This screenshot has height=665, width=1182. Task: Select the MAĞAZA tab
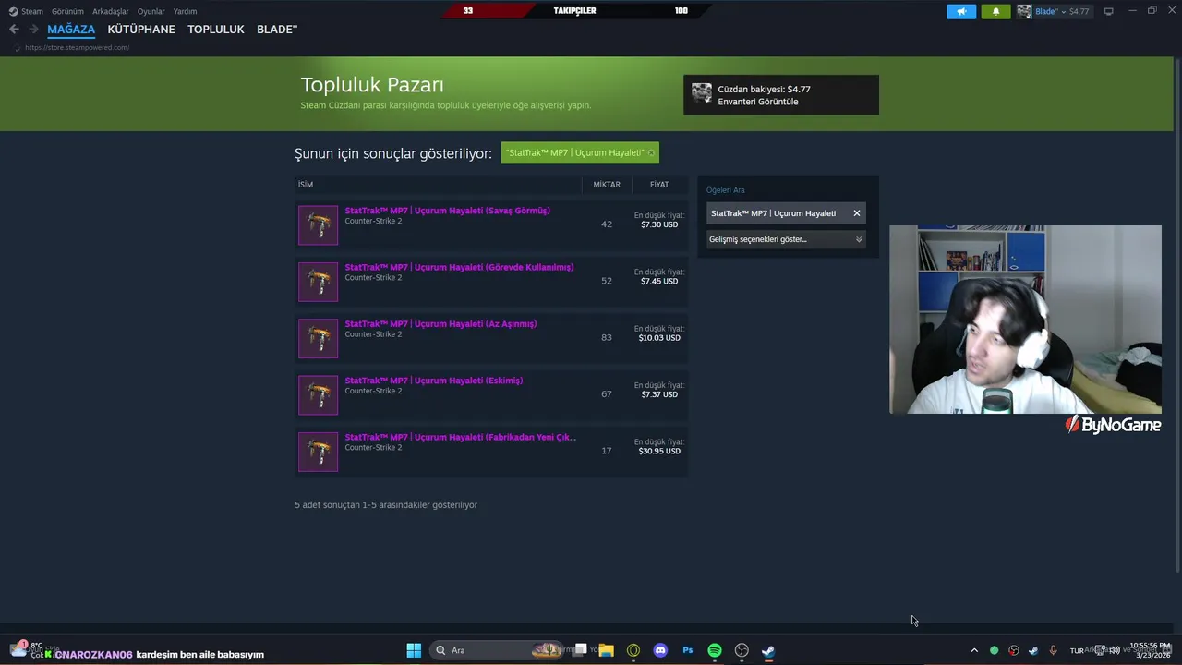(71, 30)
